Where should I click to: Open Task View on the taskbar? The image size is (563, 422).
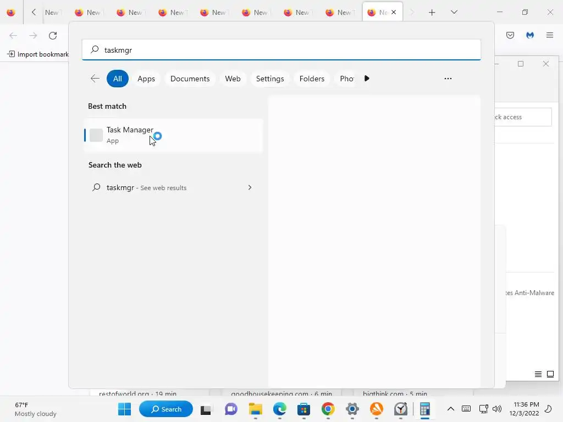pyautogui.click(x=206, y=409)
